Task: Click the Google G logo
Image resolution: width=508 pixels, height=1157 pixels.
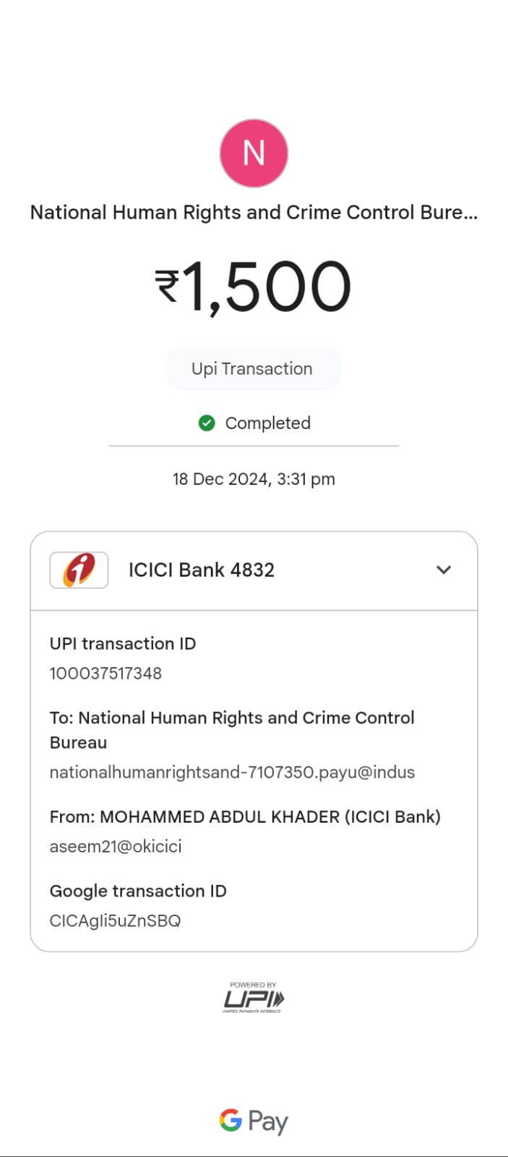Action: tap(231, 1120)
